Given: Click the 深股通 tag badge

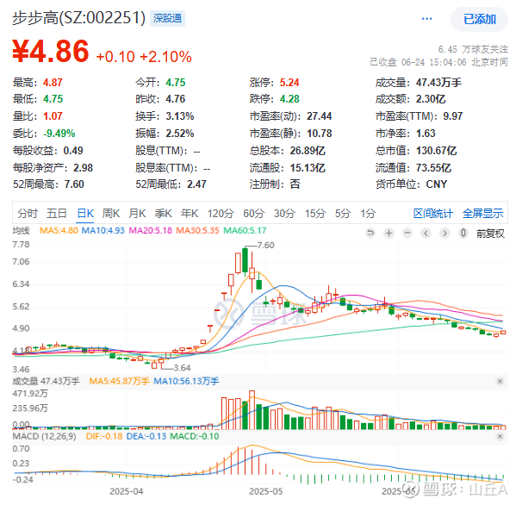Looking at the screenshot, I should tap(167, 18).
